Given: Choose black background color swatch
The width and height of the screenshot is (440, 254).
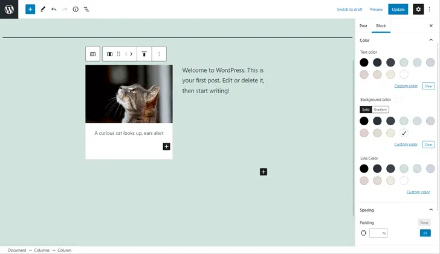Looking at the screenshot, I should point(364,121).
